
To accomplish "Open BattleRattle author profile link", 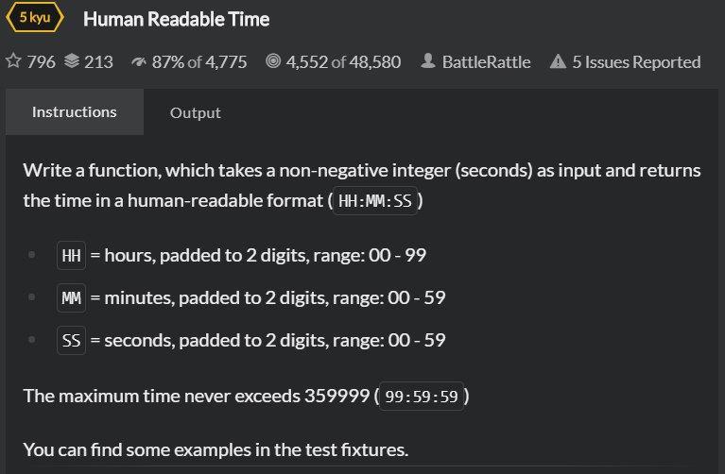I will [x=487, y=62].
